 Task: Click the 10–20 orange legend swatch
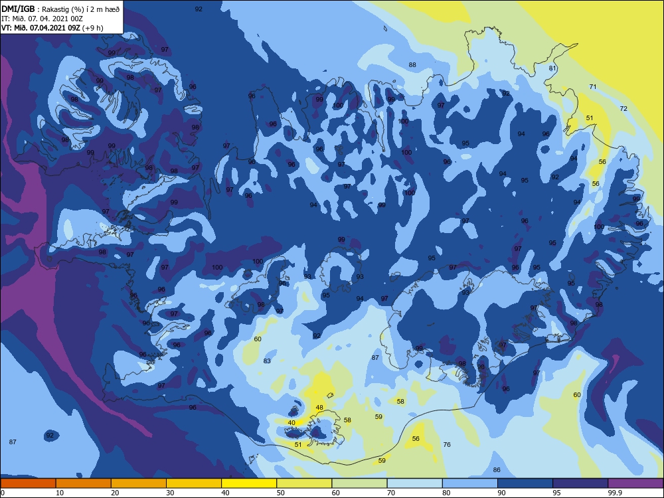[84, 483]
